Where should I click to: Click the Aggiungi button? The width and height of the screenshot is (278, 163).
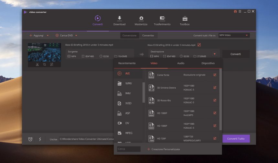click(37, 36)
